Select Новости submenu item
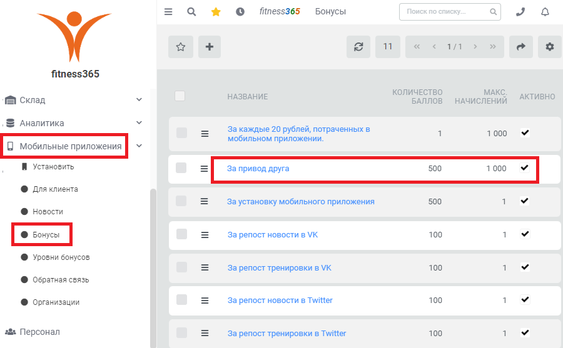 (x=48, y=212)
